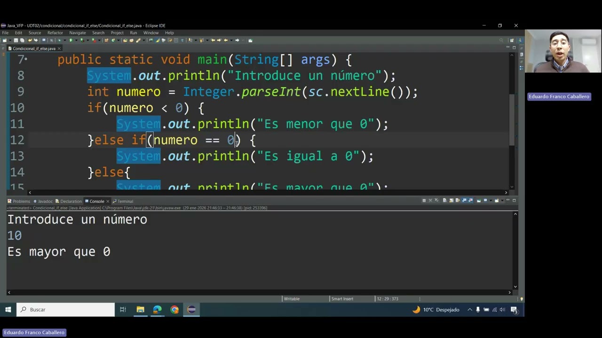
Task: Maximize the Console panel
Action: pyautogui.click(x=514, y=200)
